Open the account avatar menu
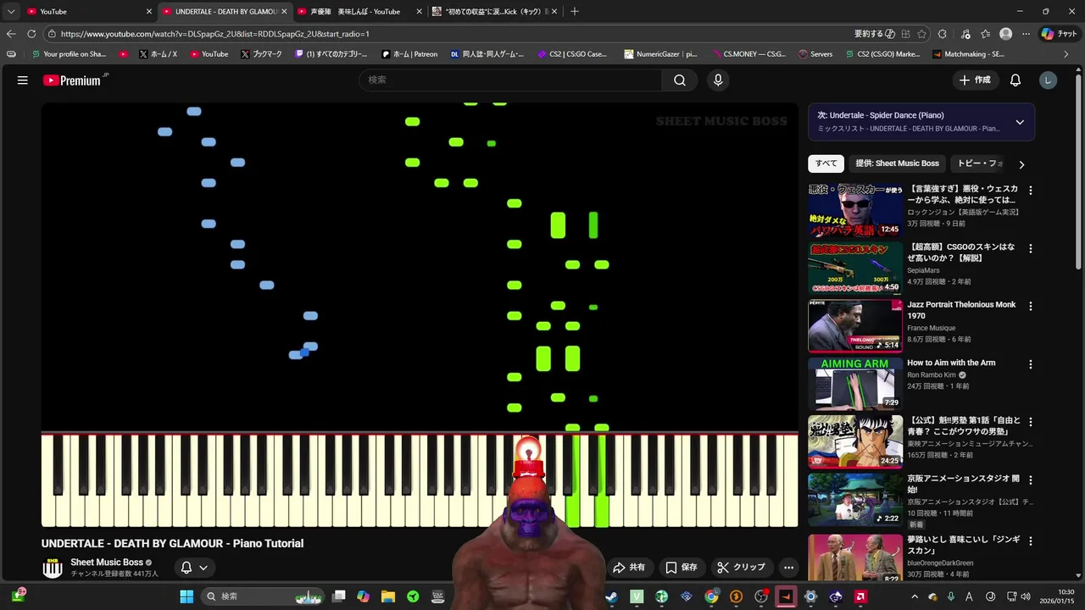 1049,80
